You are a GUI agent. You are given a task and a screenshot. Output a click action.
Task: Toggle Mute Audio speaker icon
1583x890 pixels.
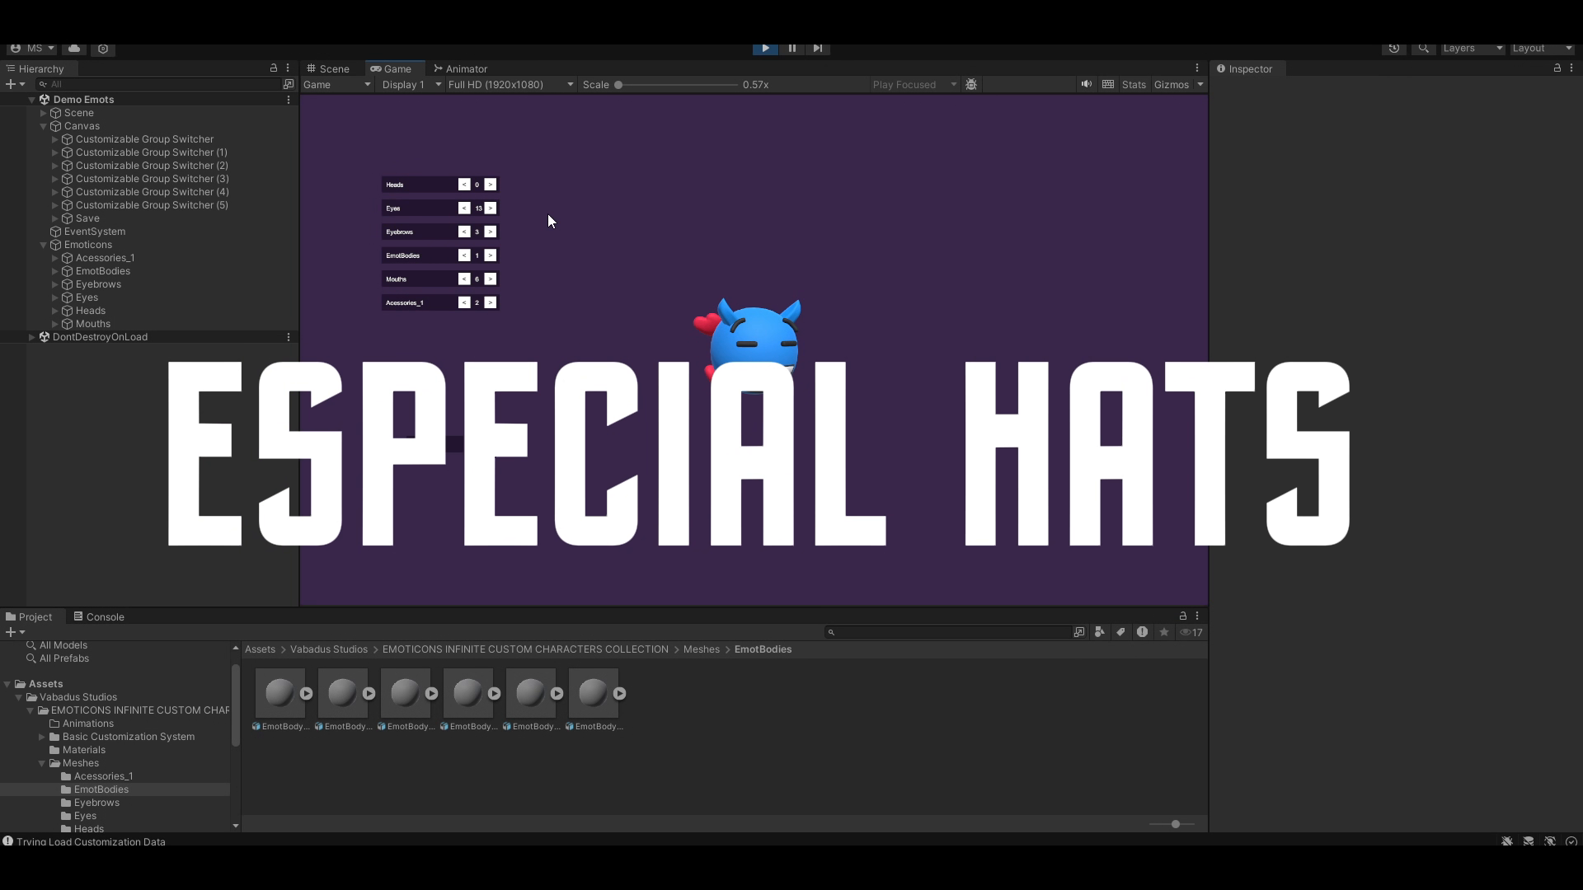pyautogui.click(x=1087, y=84)
